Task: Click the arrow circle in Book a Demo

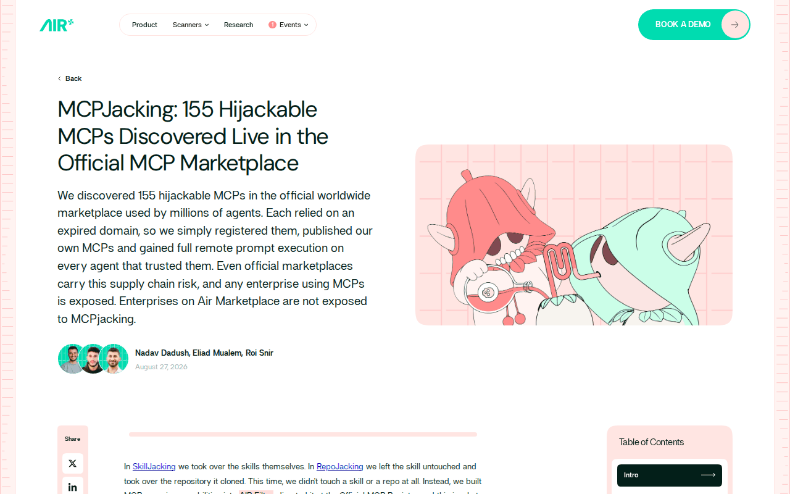Action: (734, 25)
